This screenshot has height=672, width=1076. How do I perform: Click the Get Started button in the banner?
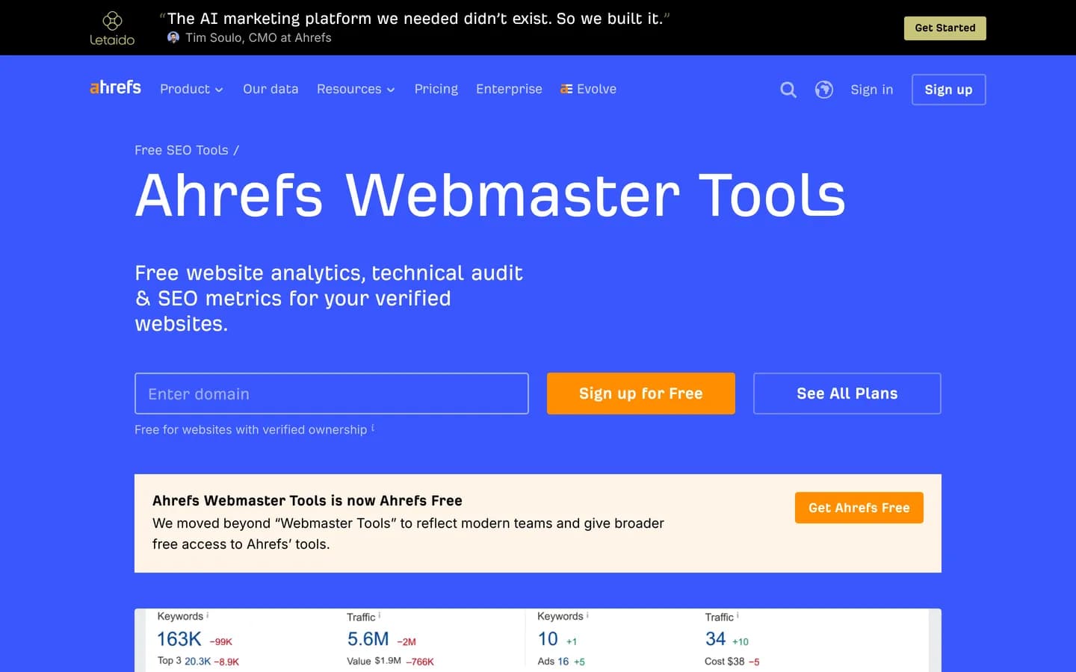pos(945,28)
